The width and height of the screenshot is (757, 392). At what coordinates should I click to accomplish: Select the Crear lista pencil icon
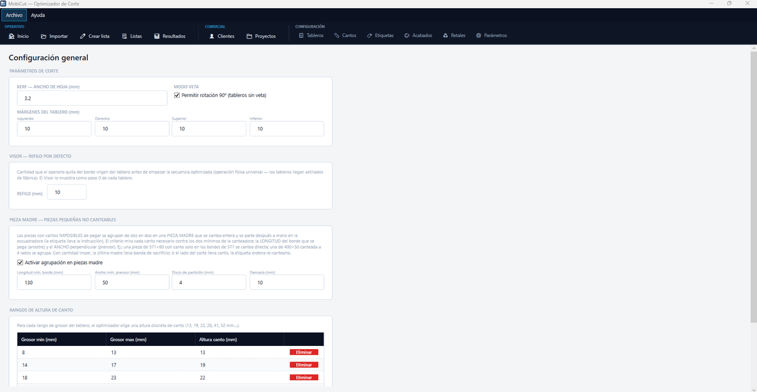83,36
